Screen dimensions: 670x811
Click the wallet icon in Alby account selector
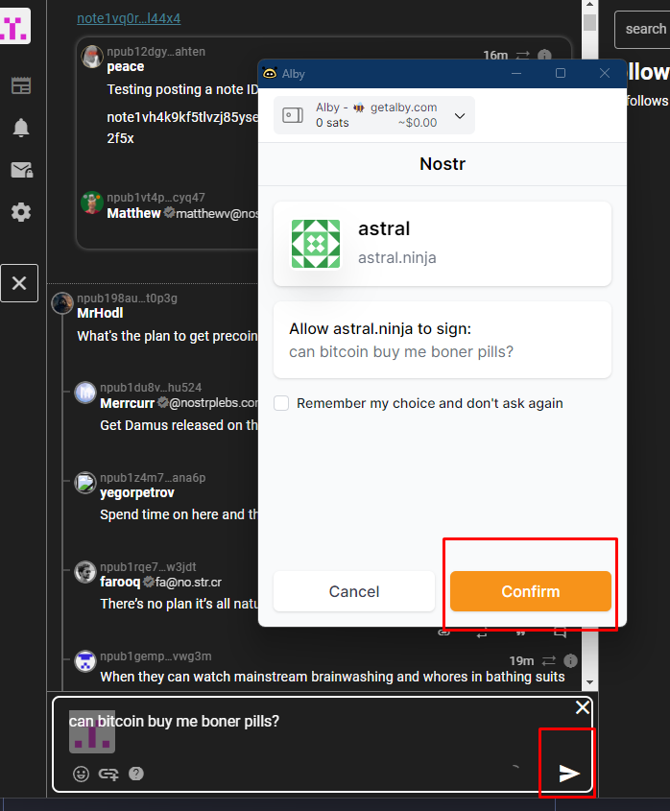tap(293, 115)
